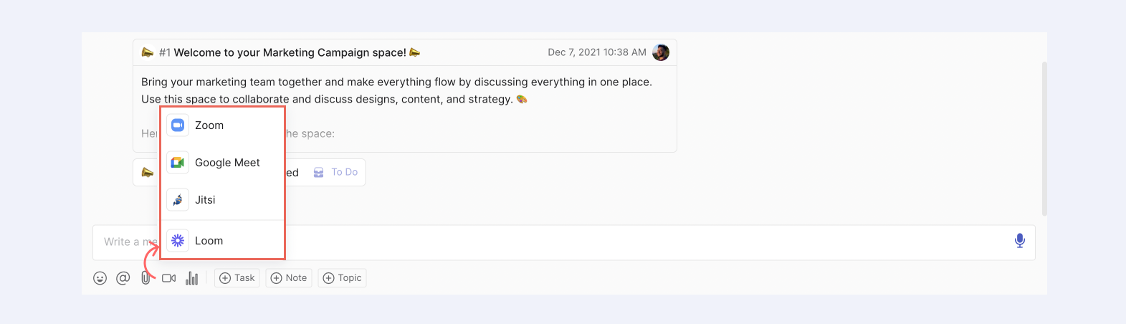
Task: Click the Zoom app icon
Action: 178,125
